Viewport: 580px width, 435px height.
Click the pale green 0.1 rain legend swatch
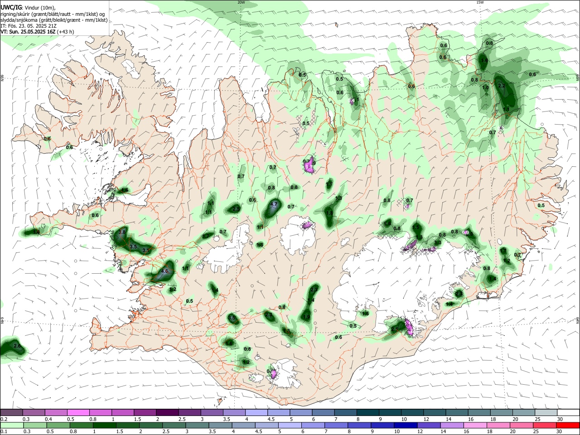point(11,425)
